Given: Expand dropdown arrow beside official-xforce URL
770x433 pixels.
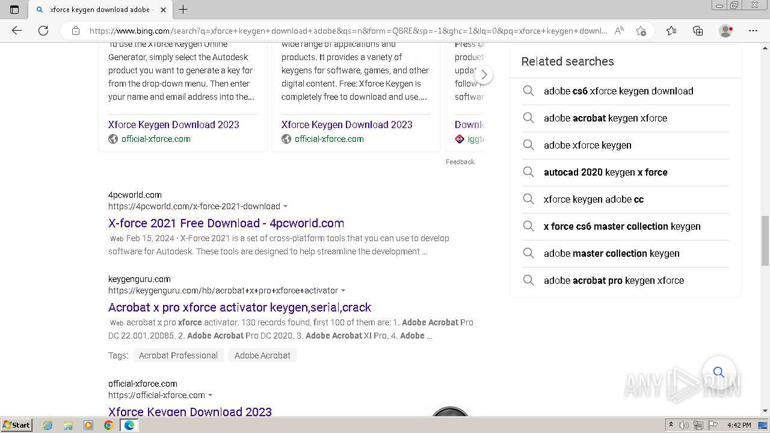Looking at the screenshot, I should (x=210, y=395).
